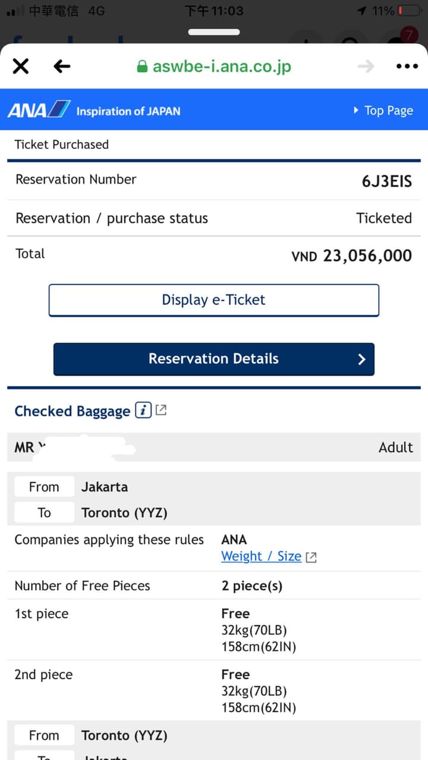Tap the green padlock security icon

tap(142, 66)
